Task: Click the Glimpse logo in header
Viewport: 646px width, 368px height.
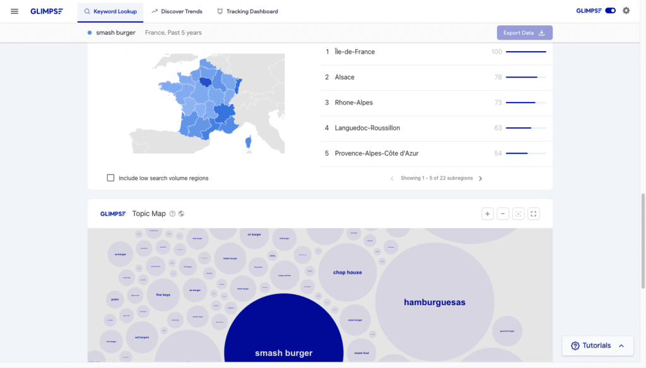Action: click(x=47, y=11)
